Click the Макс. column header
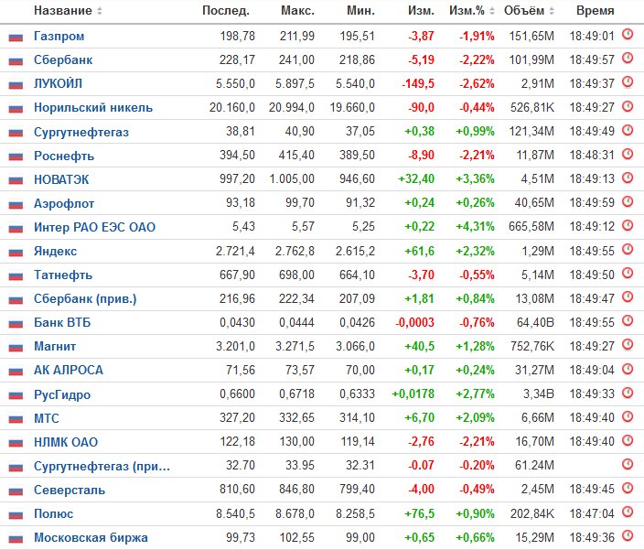Image resolution: width=644 pixels, height=550 pixels. [x=297, y=11]
